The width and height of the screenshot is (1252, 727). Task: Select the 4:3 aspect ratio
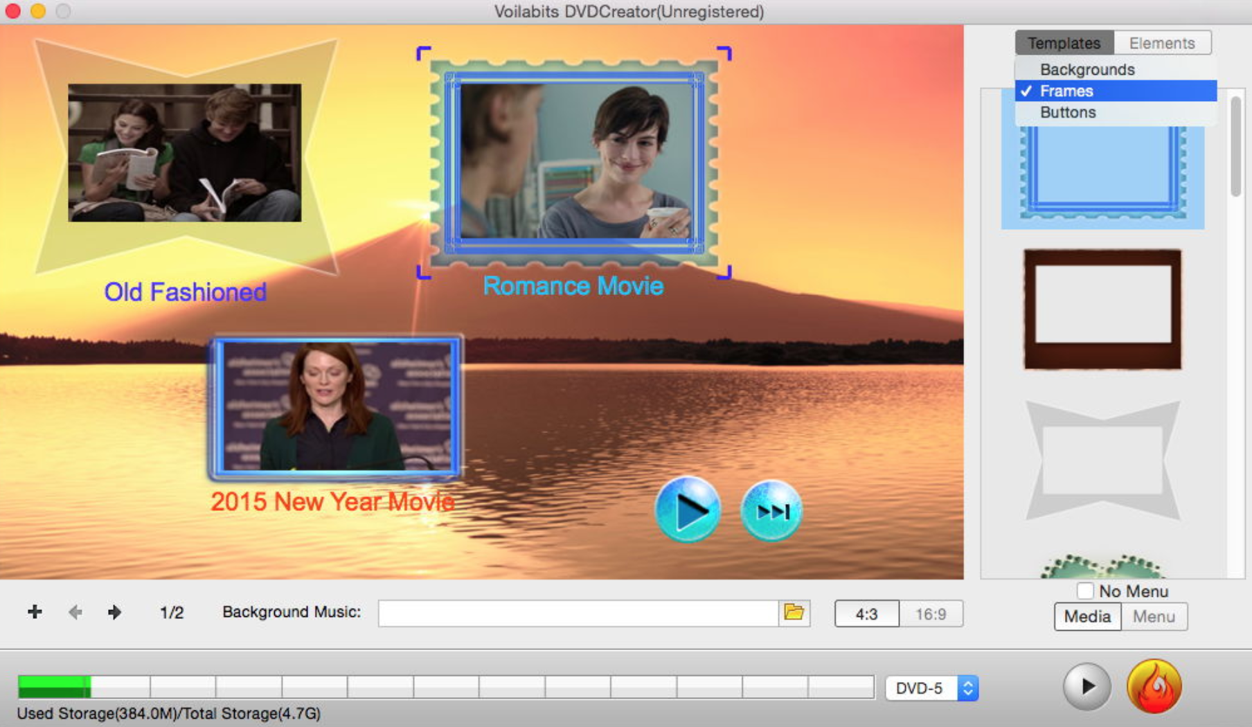click(866, 614)
